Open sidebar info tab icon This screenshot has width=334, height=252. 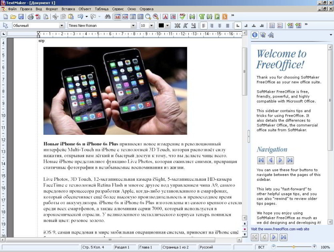[255, 35]
